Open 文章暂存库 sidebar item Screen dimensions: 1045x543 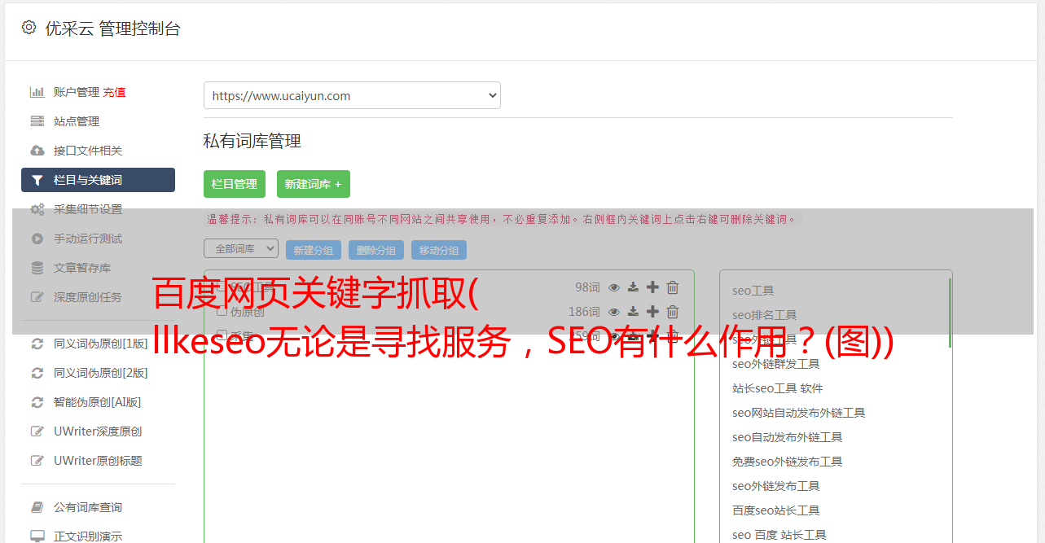pyautogui.click(x=82, y=268)
